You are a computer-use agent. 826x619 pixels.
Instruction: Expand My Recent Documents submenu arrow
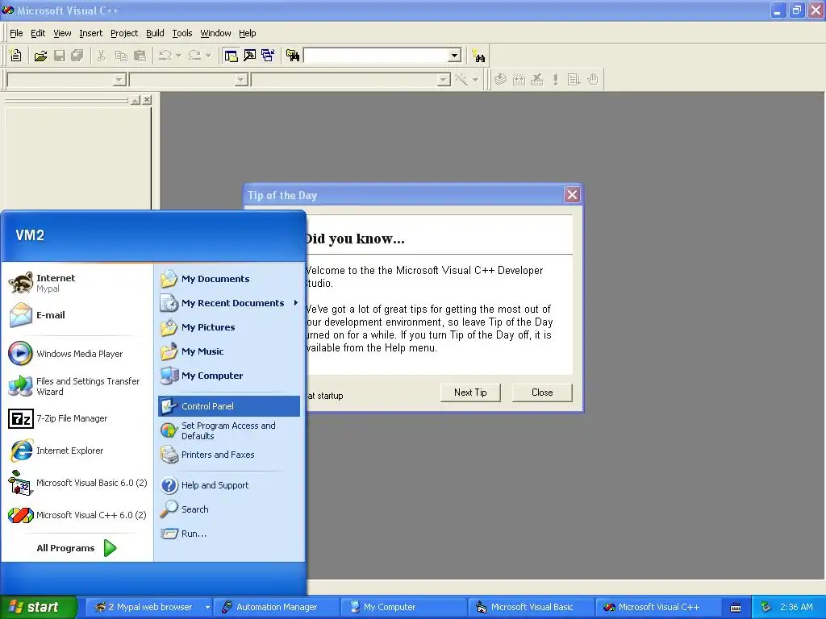click(x=296, y=303)
